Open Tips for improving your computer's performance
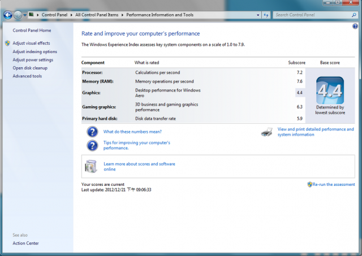The width and height of the screenshot is (362, 256). coord(137,145)
